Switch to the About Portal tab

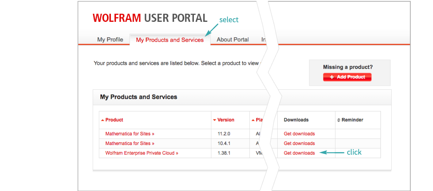click(x=233, y=40)
